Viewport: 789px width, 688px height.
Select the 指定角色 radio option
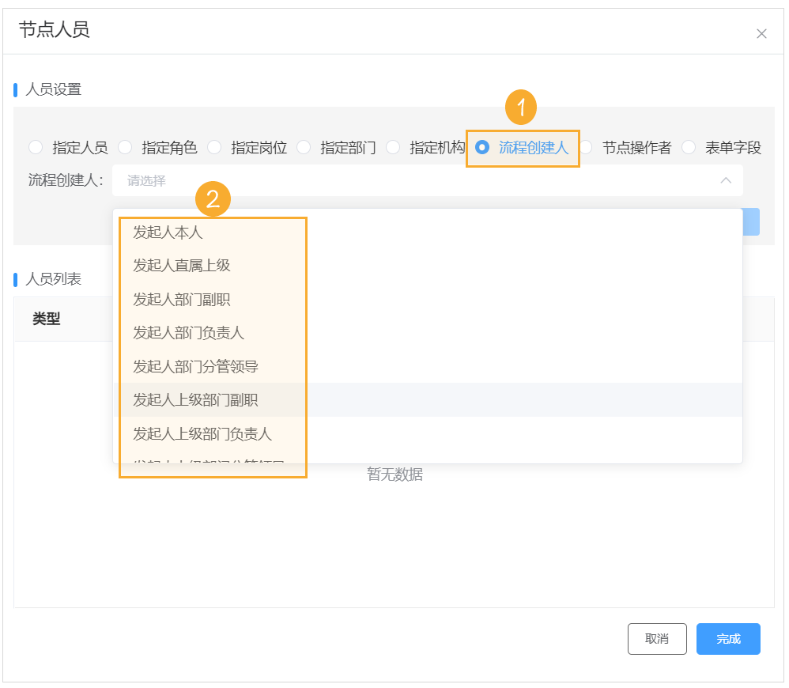click(x=125, y=147)
